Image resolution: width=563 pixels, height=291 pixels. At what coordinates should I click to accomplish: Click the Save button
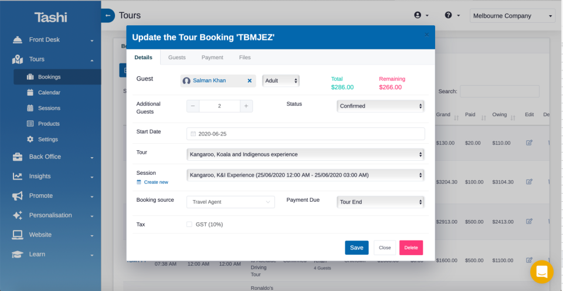click(357, 248)
